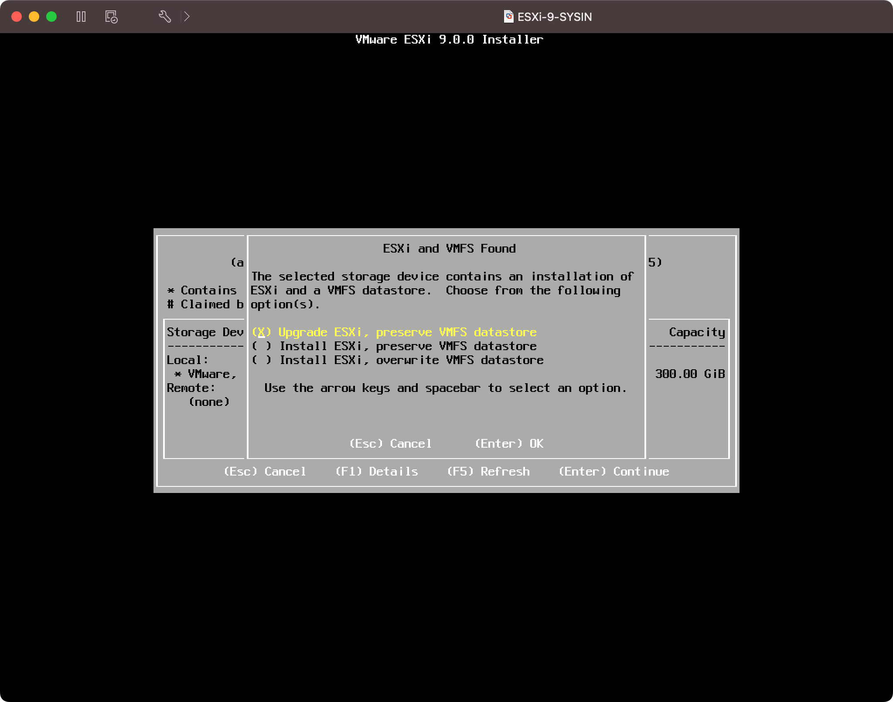Click (F5) Refresh
This screenshot has height=702, width=893.
(488, 472)
